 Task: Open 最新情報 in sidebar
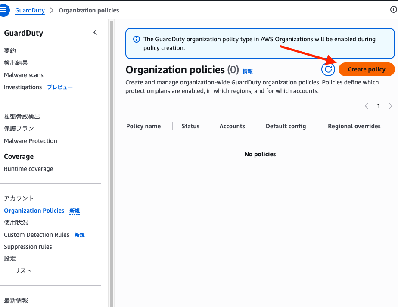[x=16, y=301]
